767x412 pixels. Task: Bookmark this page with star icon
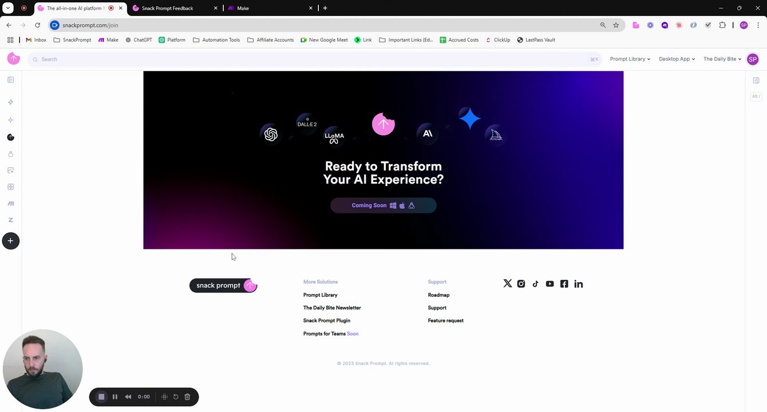click(616, 25)
